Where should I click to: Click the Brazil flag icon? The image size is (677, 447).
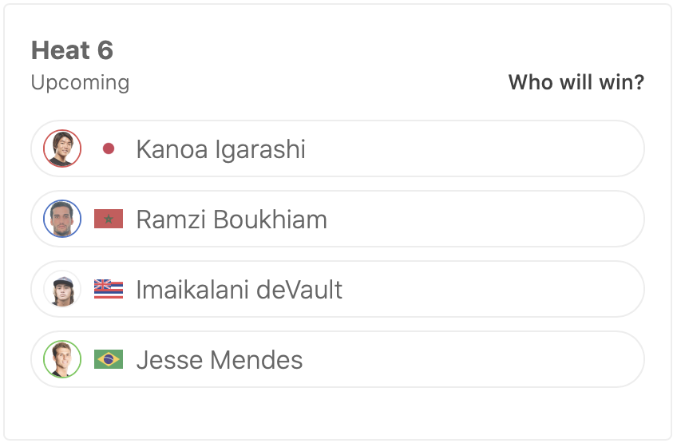tap(109, 359)
